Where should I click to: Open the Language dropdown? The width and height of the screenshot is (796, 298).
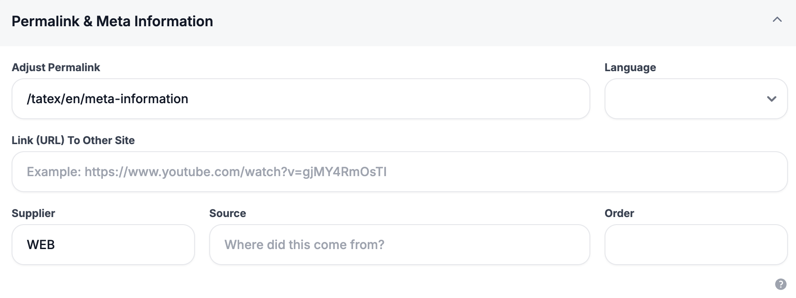click(x=686, y=99)
